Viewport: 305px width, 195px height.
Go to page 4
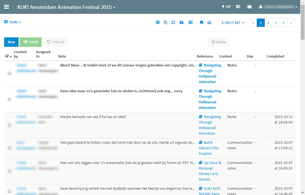point(283,23)
